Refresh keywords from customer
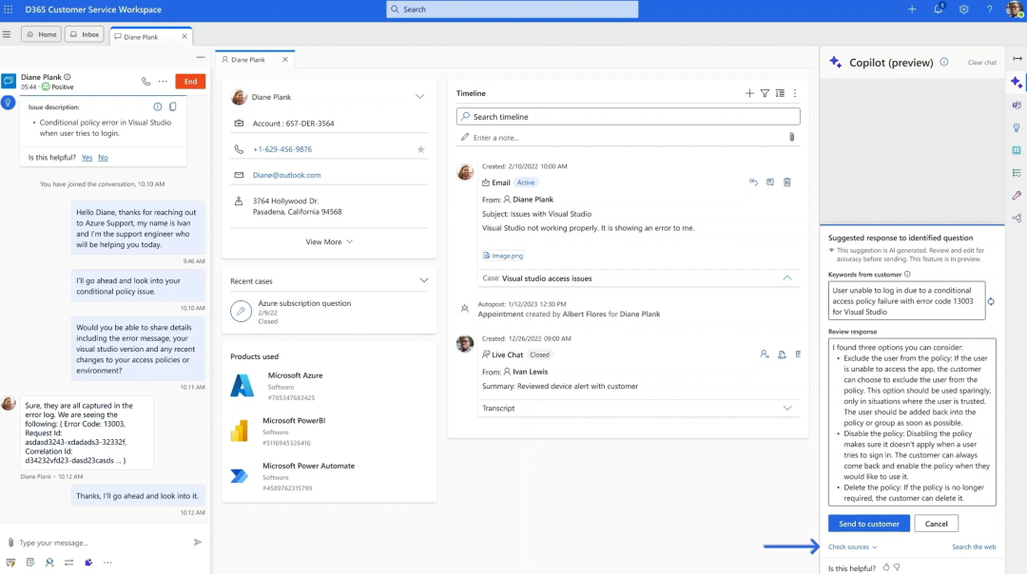1027x574 pixels. pos(991,301)
